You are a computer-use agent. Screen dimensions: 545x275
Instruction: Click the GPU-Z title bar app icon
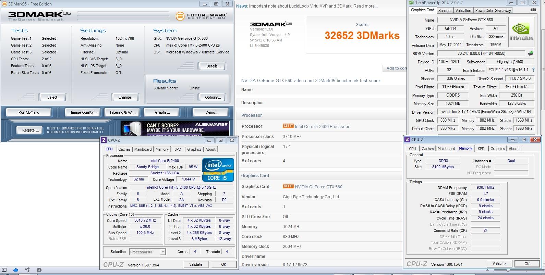click(x=411, y=3)
